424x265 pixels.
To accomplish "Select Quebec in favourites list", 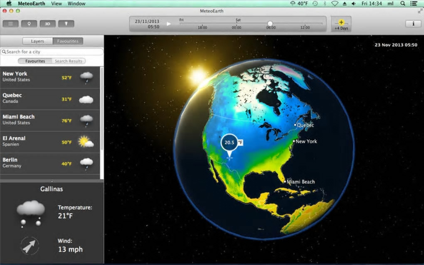I will pyautogui.click(x=50, y=98).
